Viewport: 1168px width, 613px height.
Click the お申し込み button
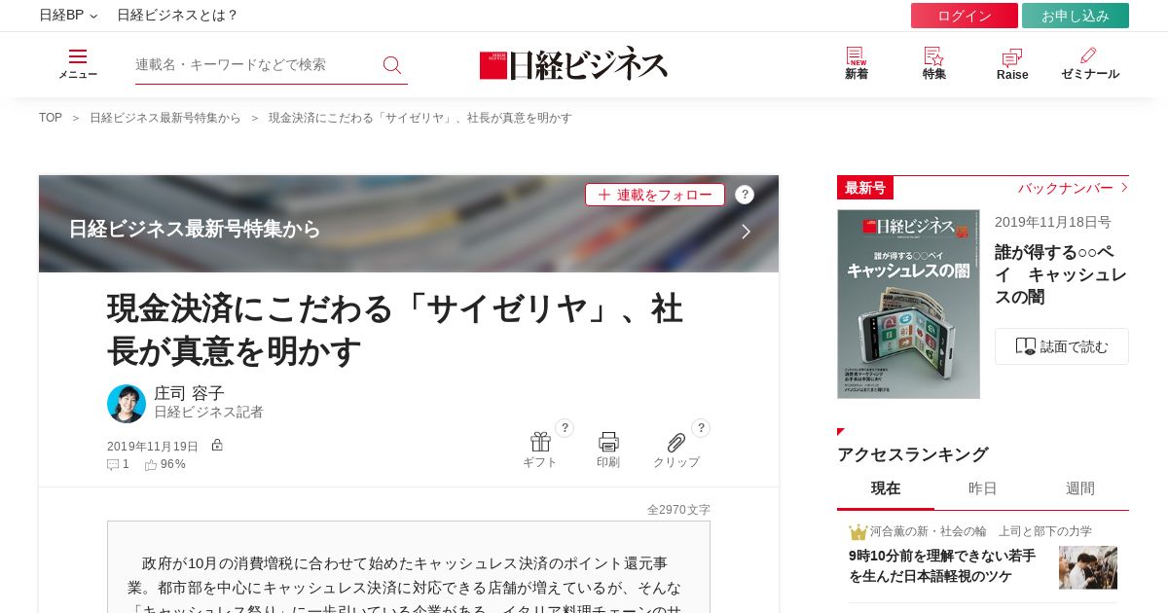(x=1076, y=16)
